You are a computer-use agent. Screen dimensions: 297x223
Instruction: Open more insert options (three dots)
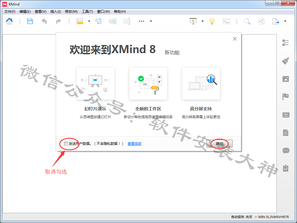point(142,21)
